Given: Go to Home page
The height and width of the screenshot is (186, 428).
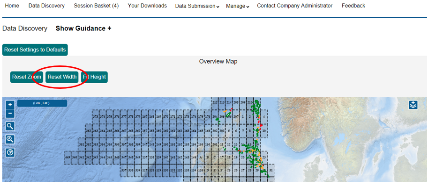Looking at the screenshot, I should click(12, 6).
